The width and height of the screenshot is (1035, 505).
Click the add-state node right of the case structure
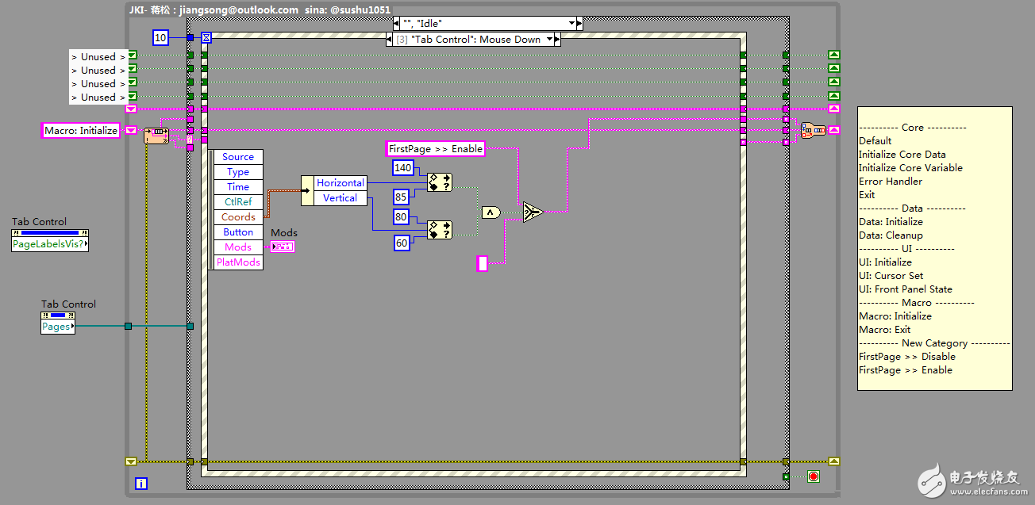[813, 131]
